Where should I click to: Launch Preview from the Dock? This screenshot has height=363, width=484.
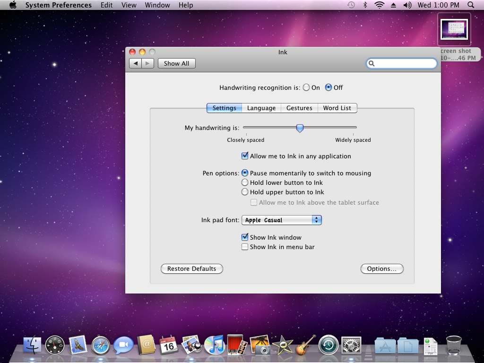click(191, 345)
